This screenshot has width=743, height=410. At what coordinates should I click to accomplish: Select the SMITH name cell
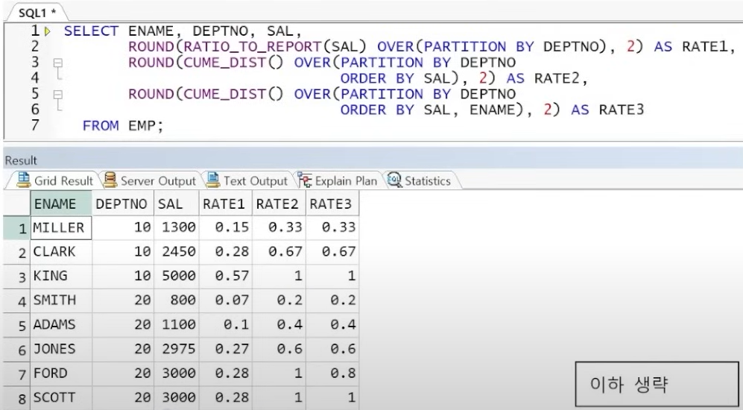[x=61, y=300]
